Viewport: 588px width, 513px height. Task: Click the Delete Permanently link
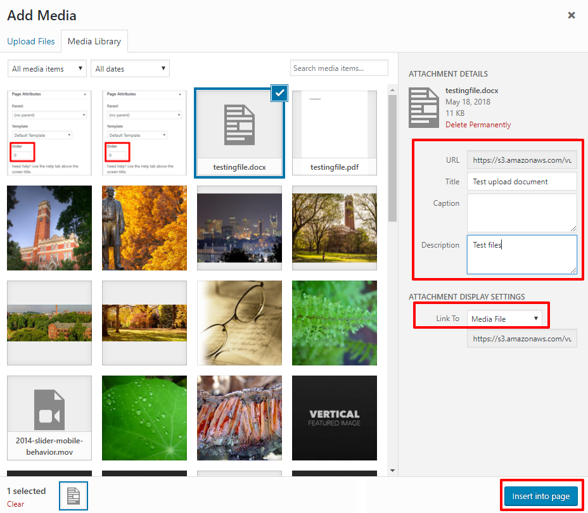click(x=478, y=125)
